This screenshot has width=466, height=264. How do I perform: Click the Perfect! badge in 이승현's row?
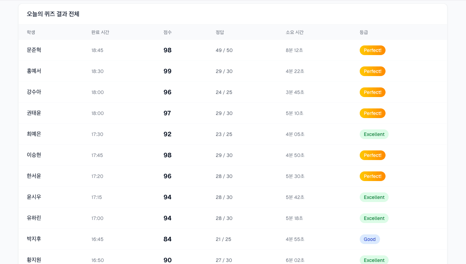(x=372, y=155)
